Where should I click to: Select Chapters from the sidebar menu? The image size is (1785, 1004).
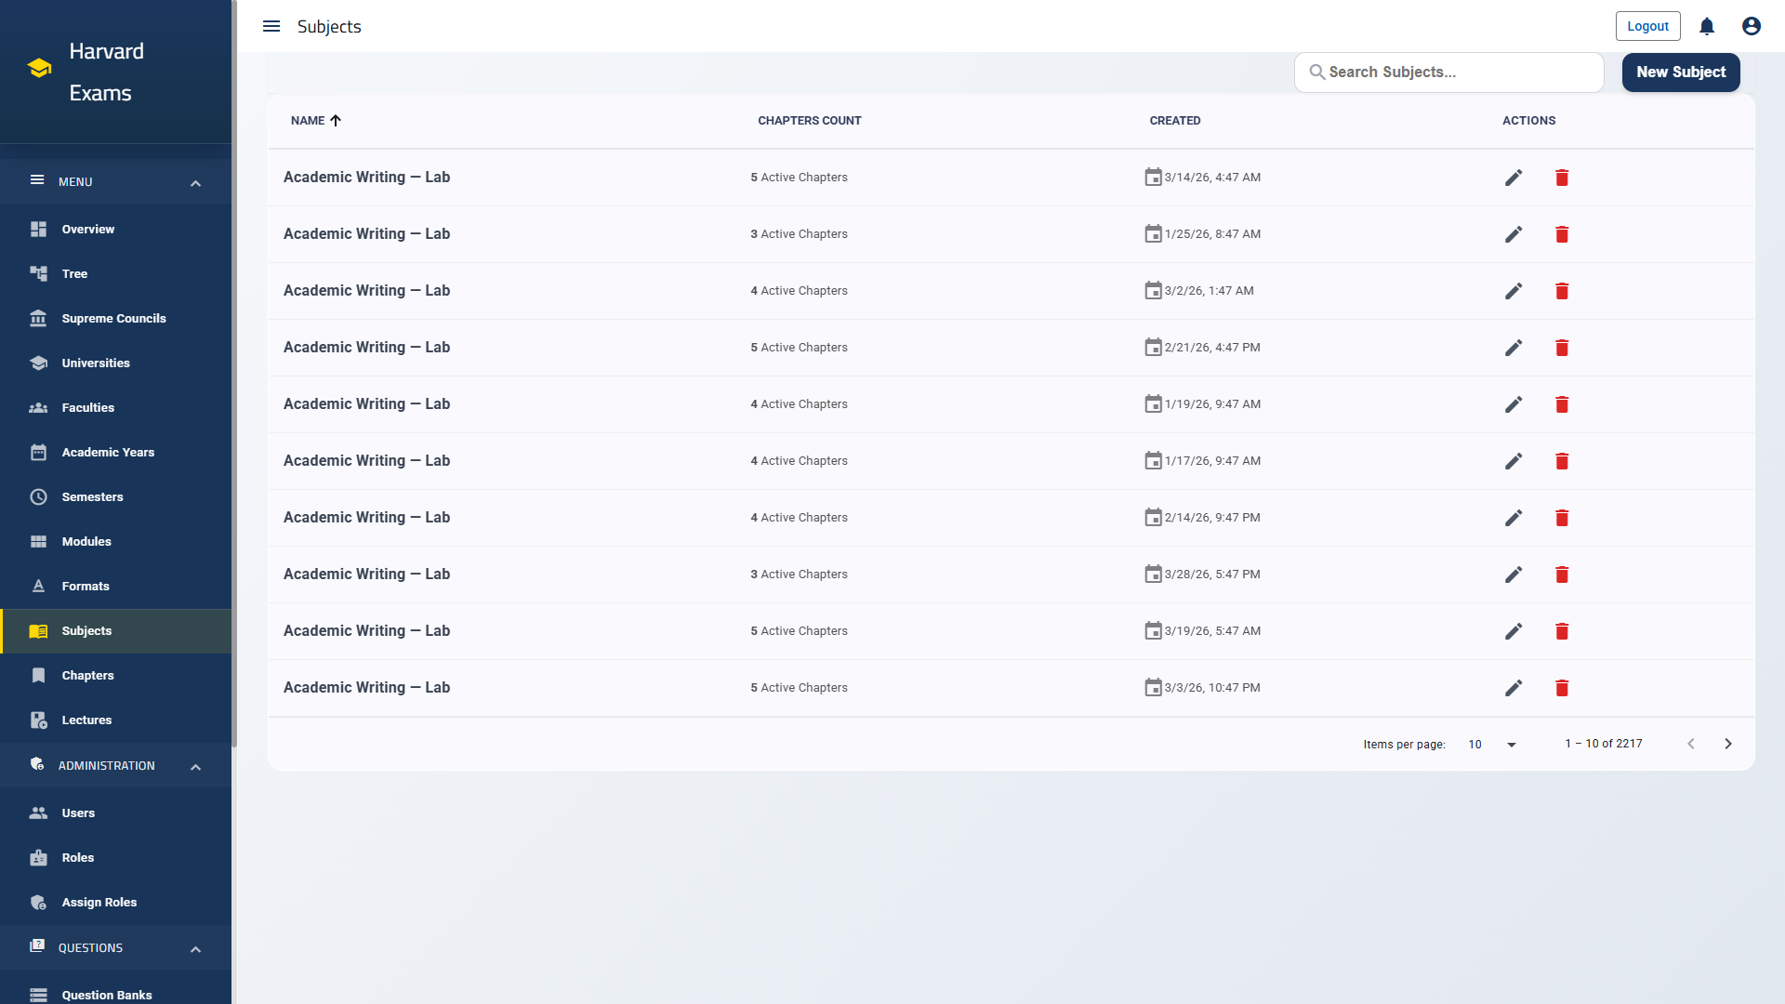click(88, 675)
